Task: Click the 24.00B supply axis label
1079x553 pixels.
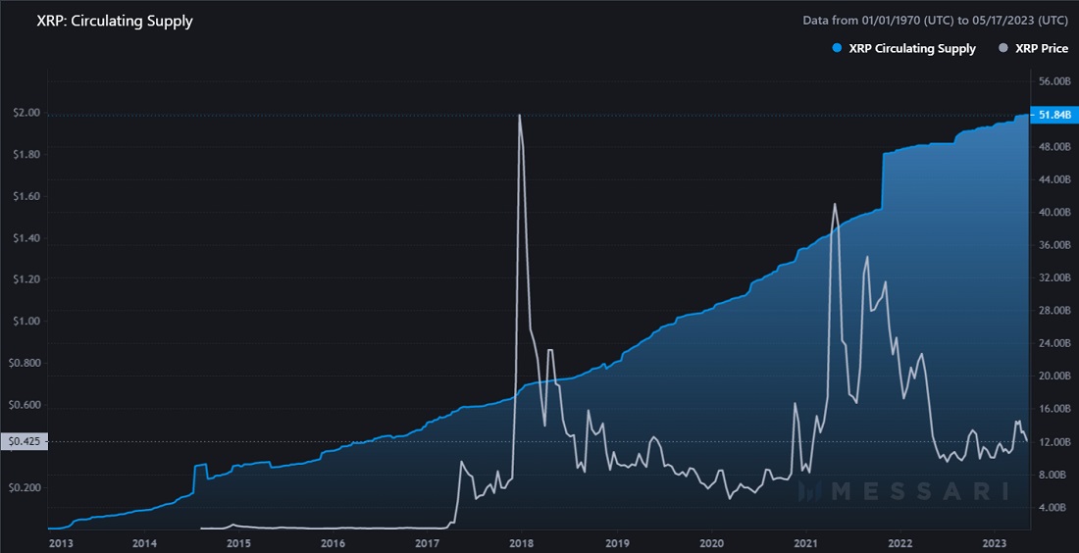Action: [1054, 343]
